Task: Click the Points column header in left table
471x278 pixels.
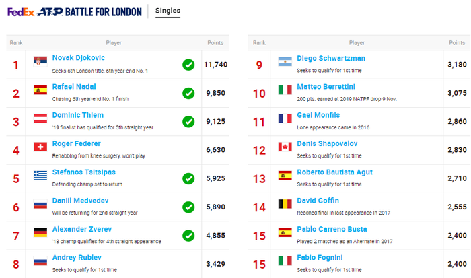Action: (215, 42)
